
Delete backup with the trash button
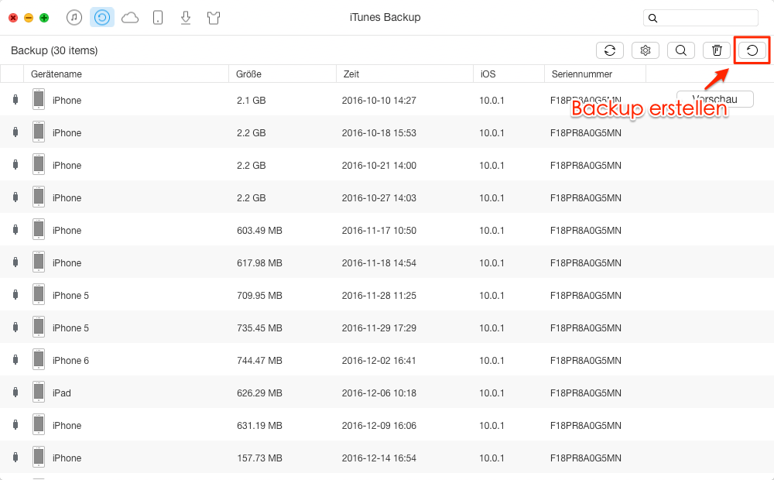[716, 50]
